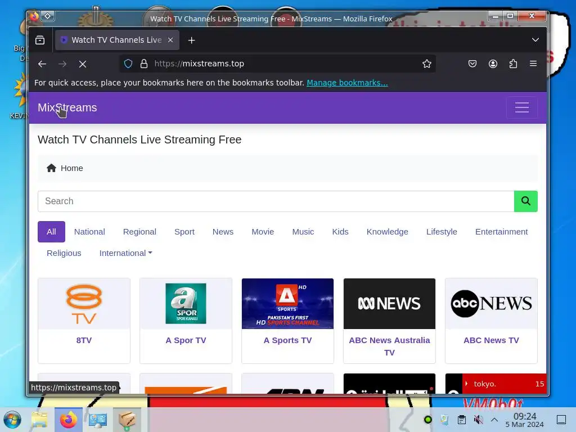Click the A Spor TV title link
576x432 pixels.
pyautogui.click(x=186, y=340)
